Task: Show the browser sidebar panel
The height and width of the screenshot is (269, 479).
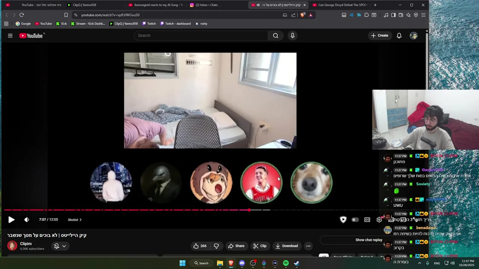Action: (x=393, y=15)
